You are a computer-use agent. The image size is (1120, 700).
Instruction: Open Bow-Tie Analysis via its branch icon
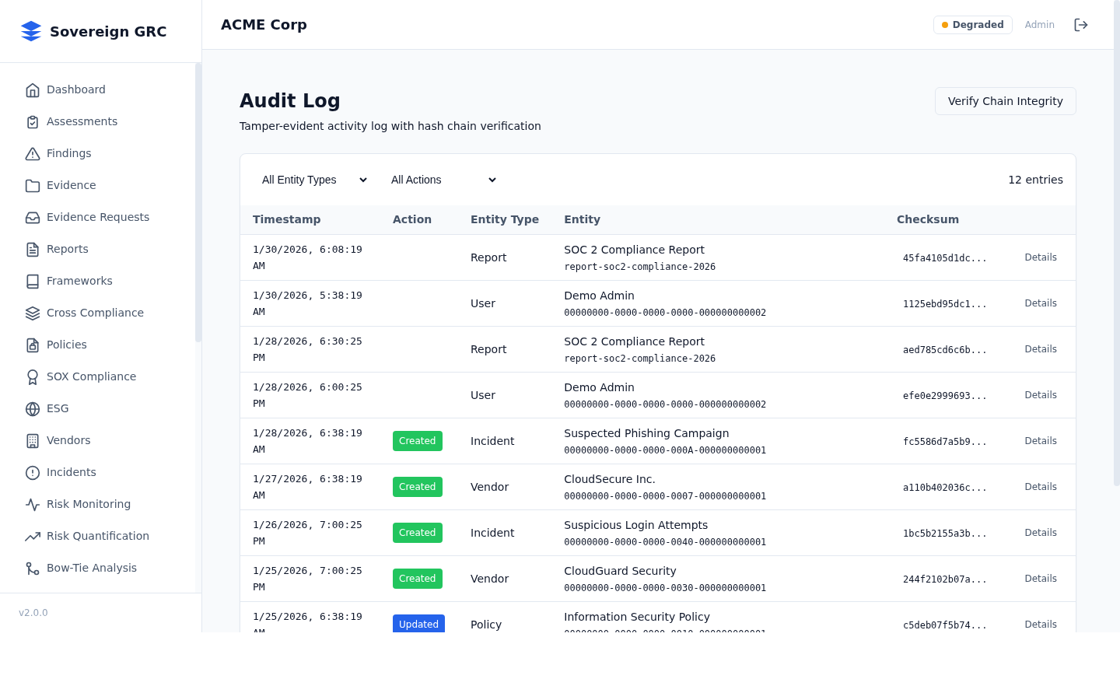33,568
